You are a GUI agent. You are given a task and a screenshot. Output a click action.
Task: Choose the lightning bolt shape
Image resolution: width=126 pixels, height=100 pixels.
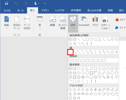[x=104, y=77]
